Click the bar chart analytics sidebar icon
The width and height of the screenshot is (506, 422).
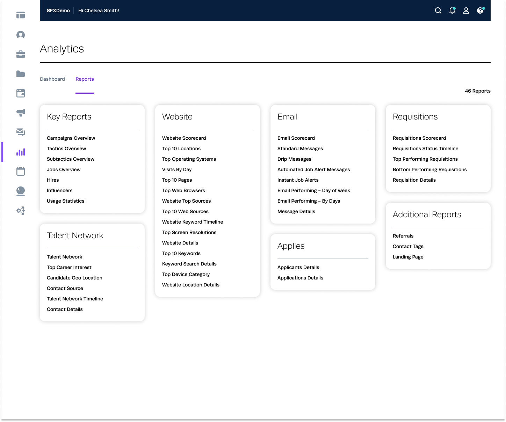21,152
